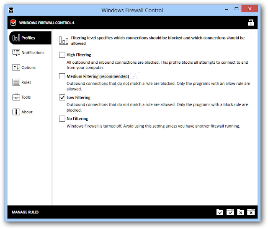This screenshot has height=229, width=268.
Task: Enable High Filtering checkbox
Action: pos(62,55)
